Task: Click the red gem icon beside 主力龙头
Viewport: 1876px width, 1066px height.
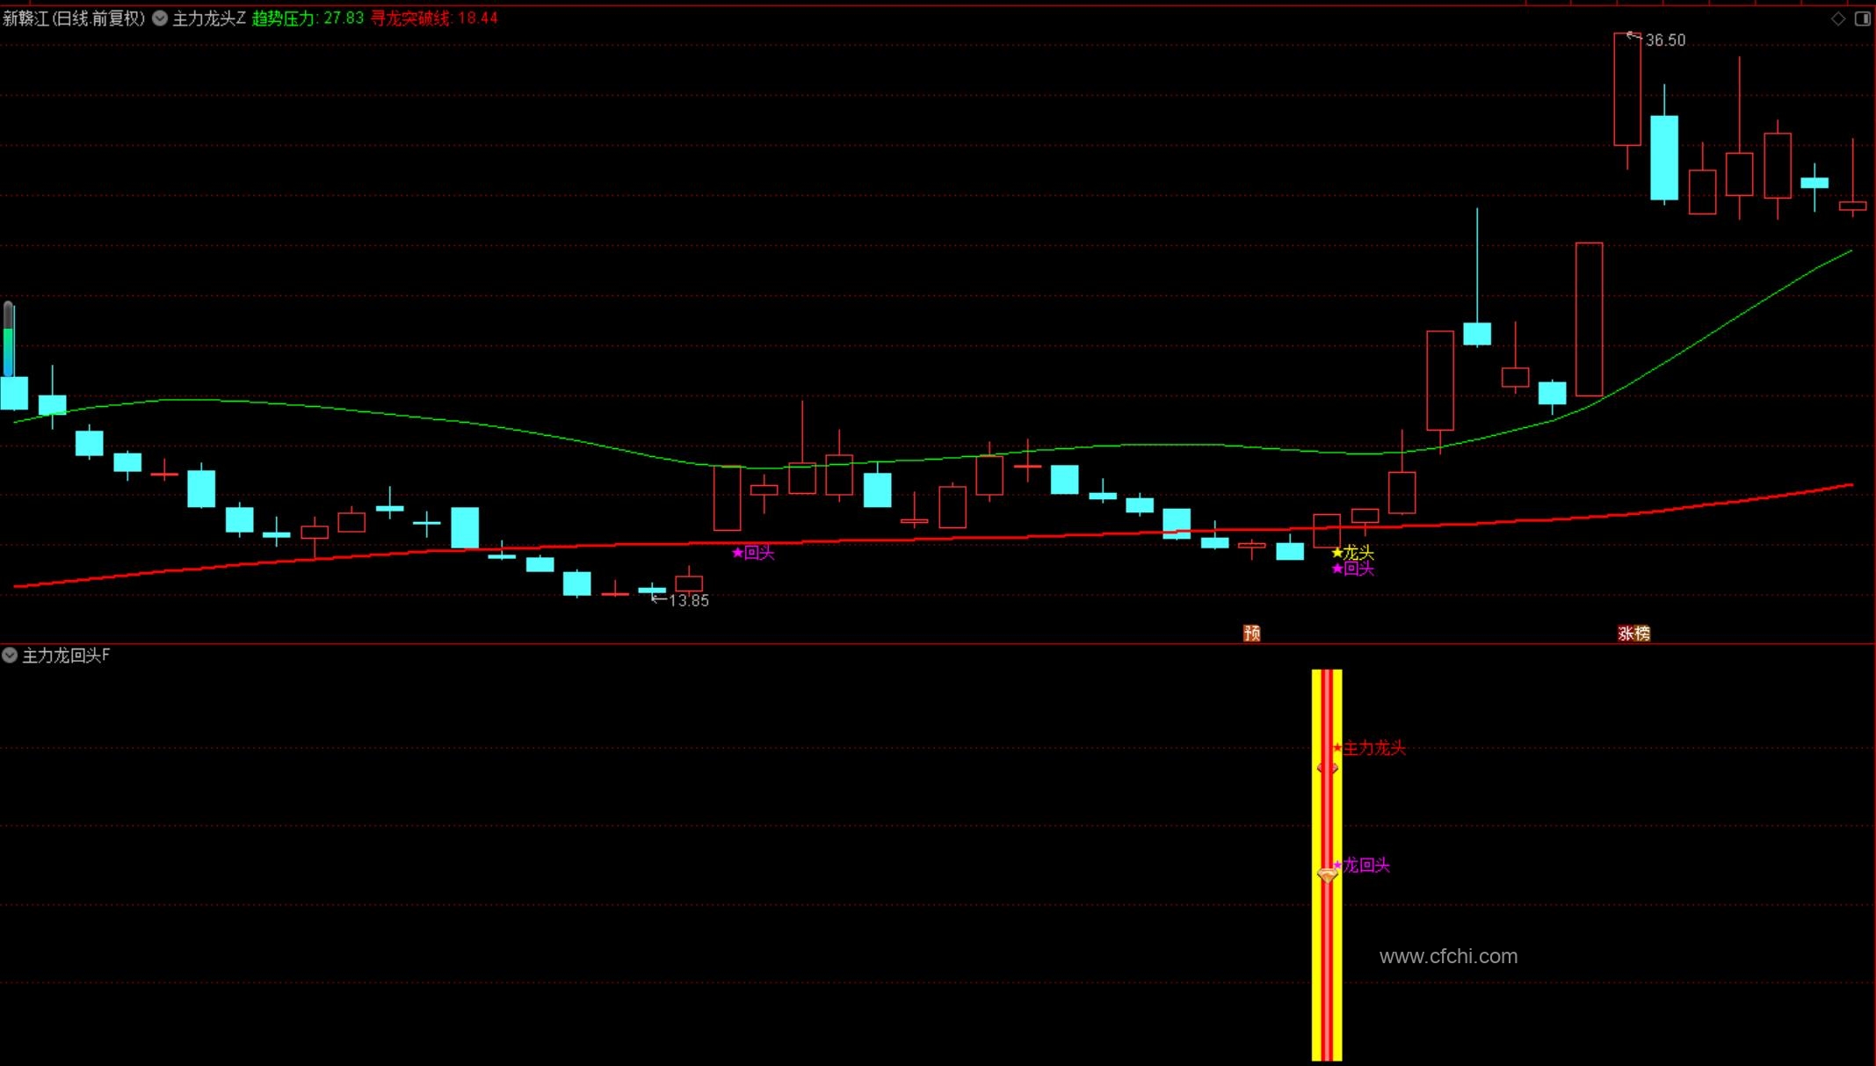Action: [x=1327, y=767]
